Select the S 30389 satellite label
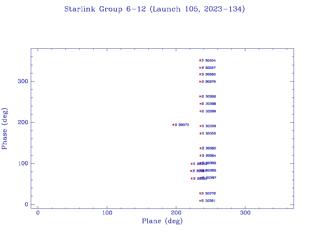Viewport: 309px width, 232px height. point(209,111)
